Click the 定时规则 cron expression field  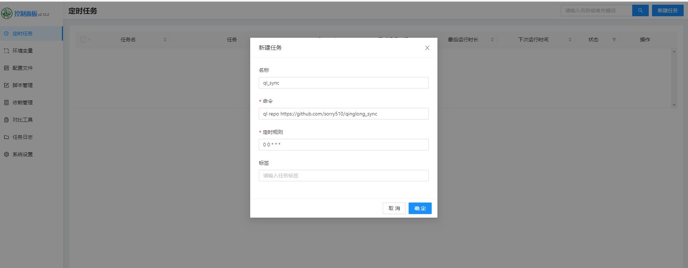point(343,145)
